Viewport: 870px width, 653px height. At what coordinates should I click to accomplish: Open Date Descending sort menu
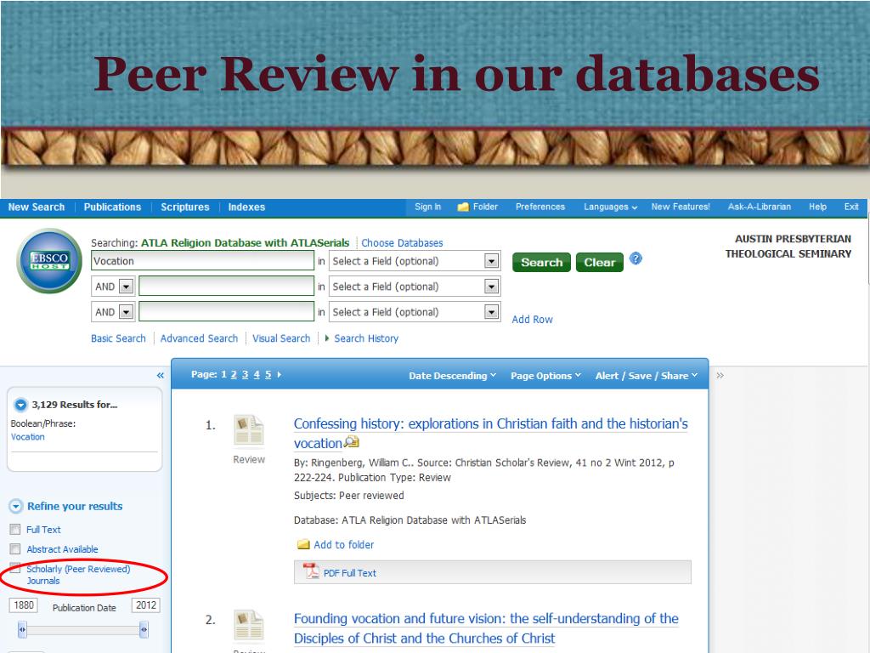[x=452, y=376]
